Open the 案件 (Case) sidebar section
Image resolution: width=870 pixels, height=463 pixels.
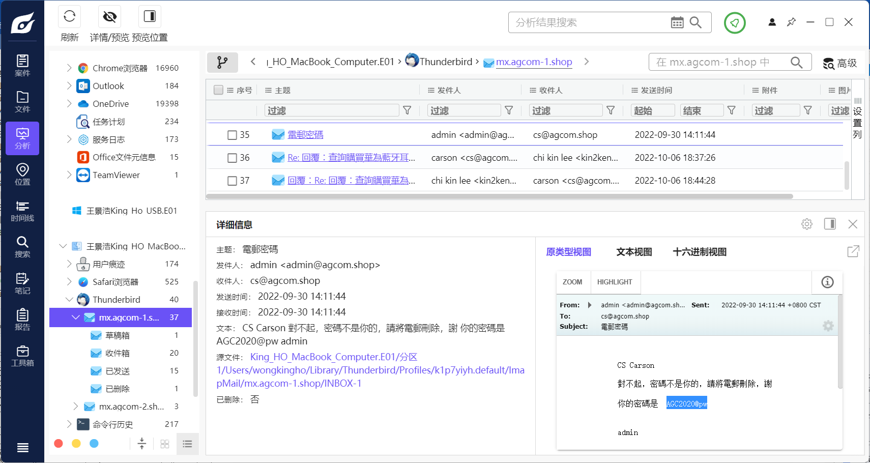[22, 66]
